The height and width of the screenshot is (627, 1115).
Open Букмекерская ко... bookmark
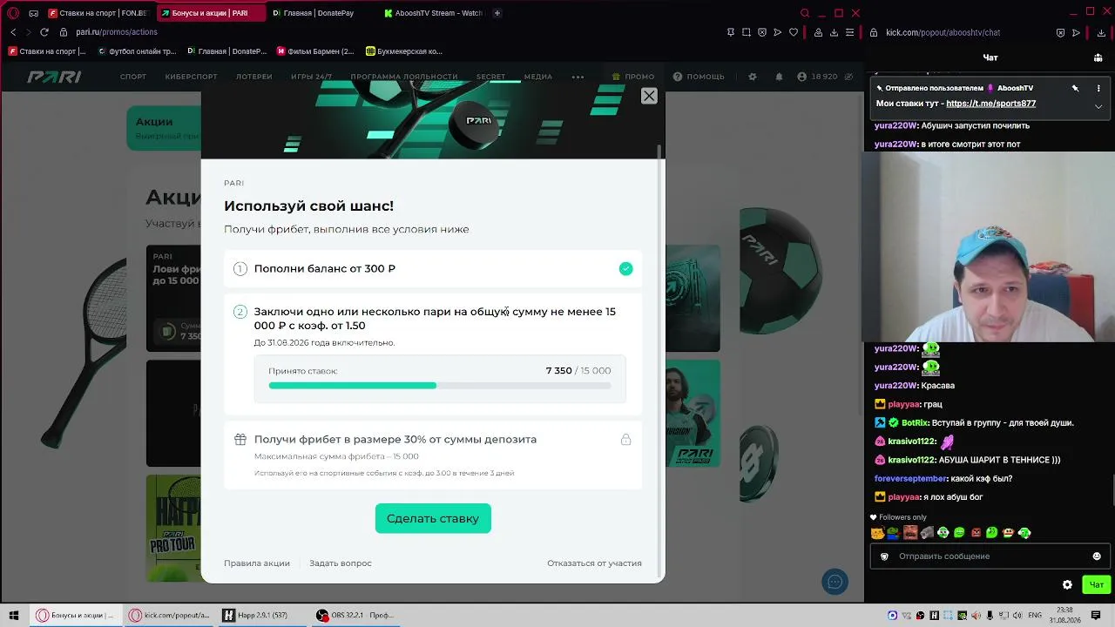coord(404,51)
